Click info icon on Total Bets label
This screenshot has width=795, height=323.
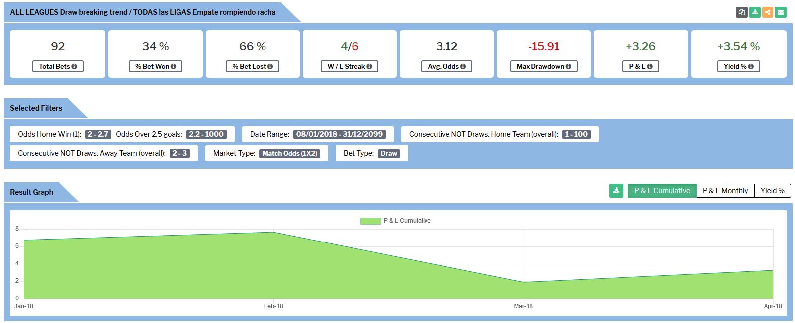pos(74,66)
